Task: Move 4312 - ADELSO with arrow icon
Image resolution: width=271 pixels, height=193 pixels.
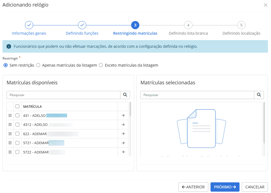Action: point(123,124)
